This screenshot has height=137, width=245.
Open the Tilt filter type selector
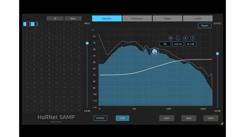[x=165, y=44]
